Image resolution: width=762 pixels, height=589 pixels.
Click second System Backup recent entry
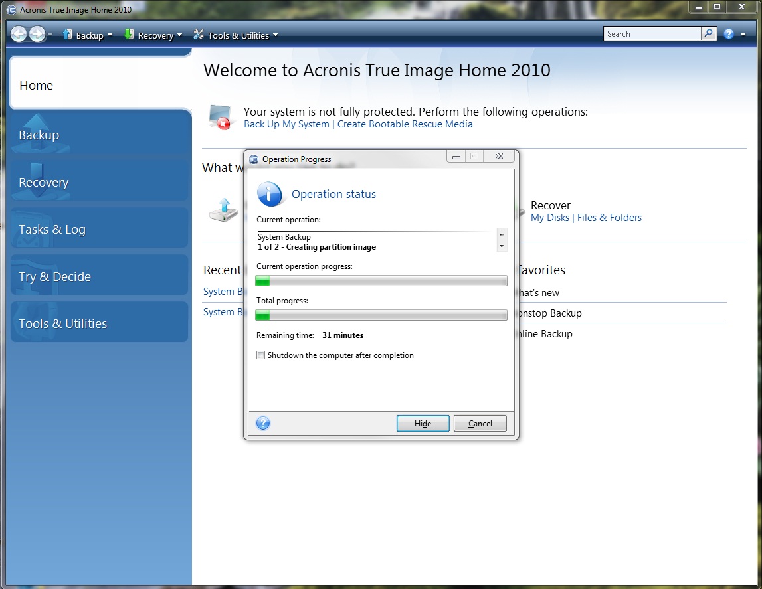click(x=223, y=311)
